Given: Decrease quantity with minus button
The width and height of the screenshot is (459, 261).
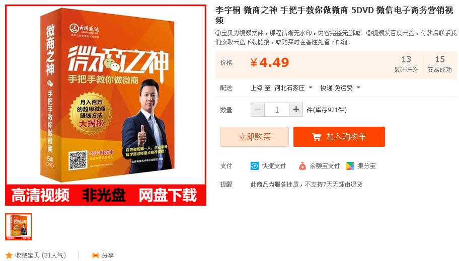Looking at the screenshot, I should [258, 110].
